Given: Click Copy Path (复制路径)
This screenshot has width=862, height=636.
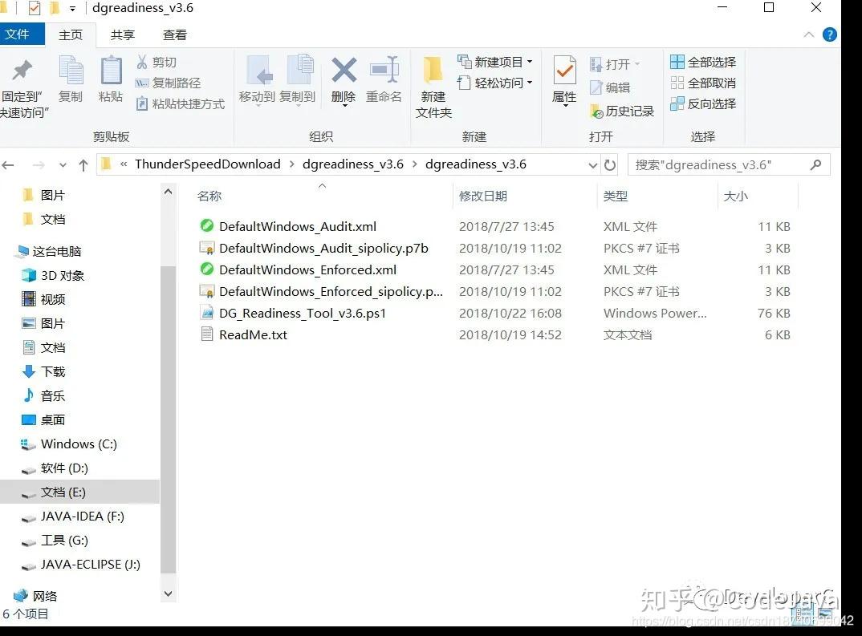Looking at the screenshot, I should [169, 83].
